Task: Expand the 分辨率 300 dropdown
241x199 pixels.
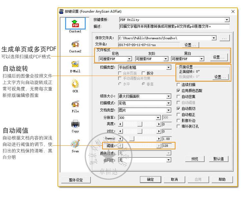Action: [x=158, y=118]
